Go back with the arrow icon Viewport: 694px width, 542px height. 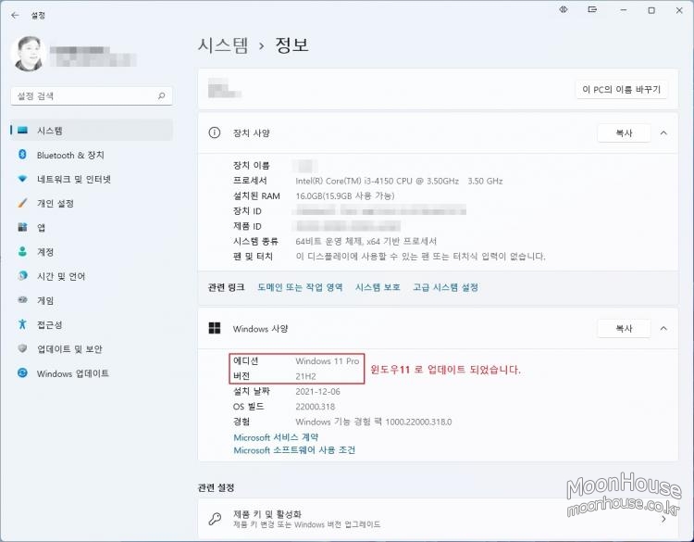coord(15,15)
